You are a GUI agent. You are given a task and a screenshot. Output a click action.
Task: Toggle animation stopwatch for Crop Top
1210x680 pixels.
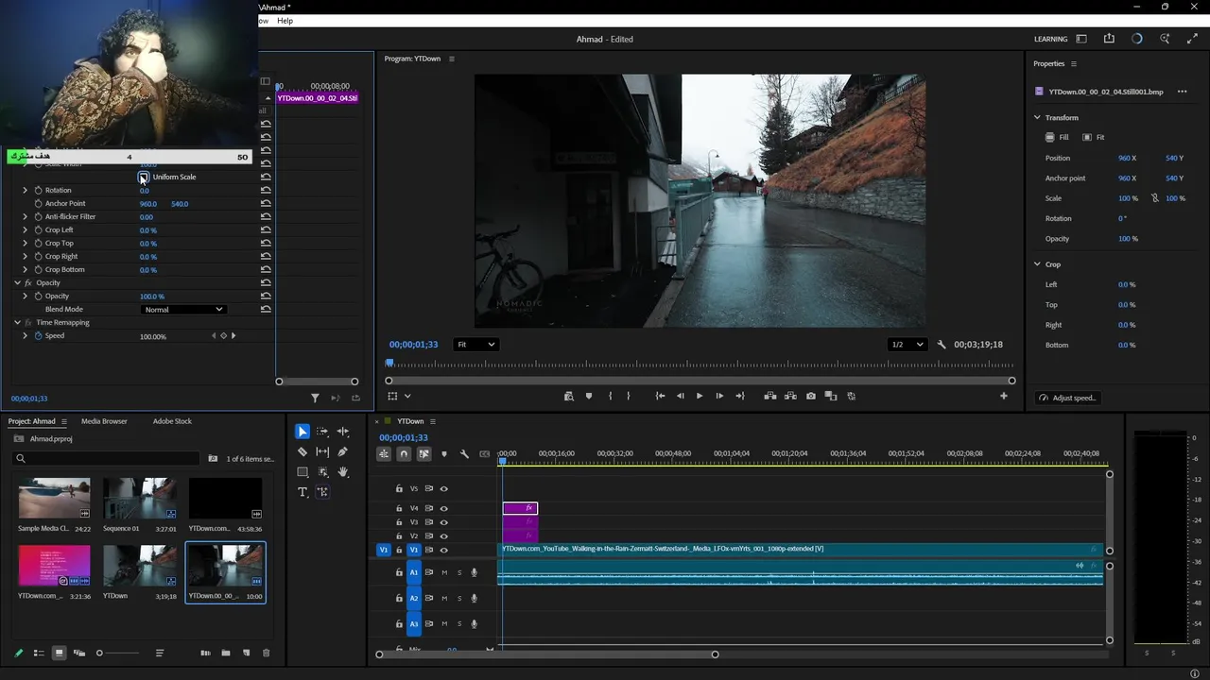[x=39, y=244]
